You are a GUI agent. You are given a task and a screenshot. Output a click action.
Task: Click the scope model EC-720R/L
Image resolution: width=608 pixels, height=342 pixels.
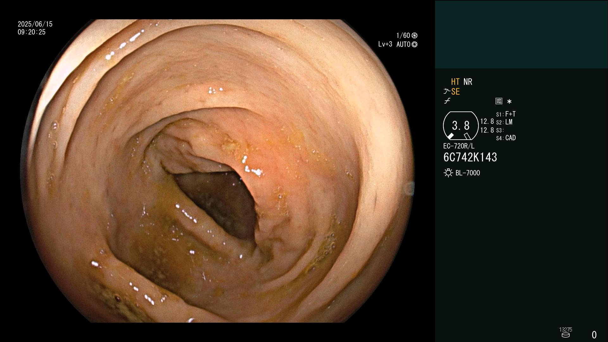pyautogui.click(x=459, y=146)
